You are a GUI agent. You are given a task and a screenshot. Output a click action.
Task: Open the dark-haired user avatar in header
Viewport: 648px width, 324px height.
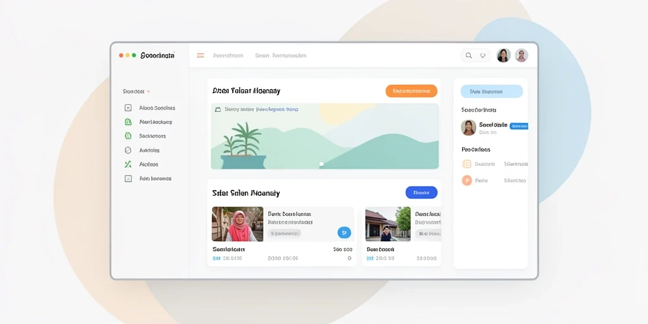click(x=503, y=56)
